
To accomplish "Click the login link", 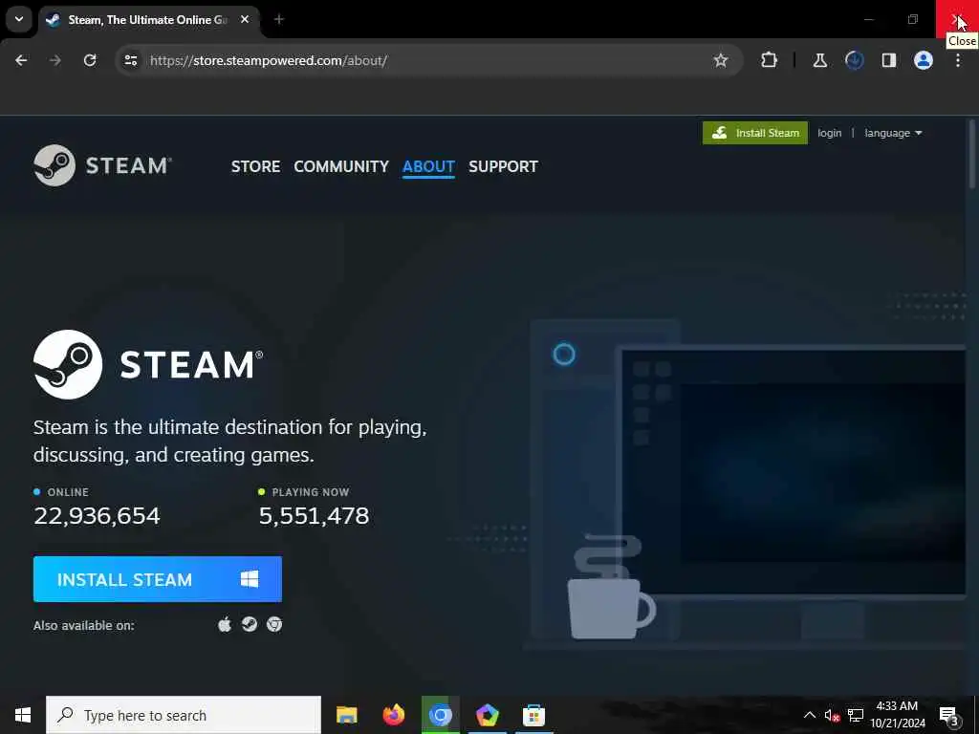I will pos(829,133).
